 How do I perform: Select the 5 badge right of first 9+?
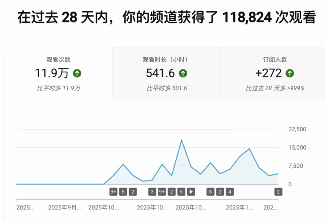(x=123, y=191)
